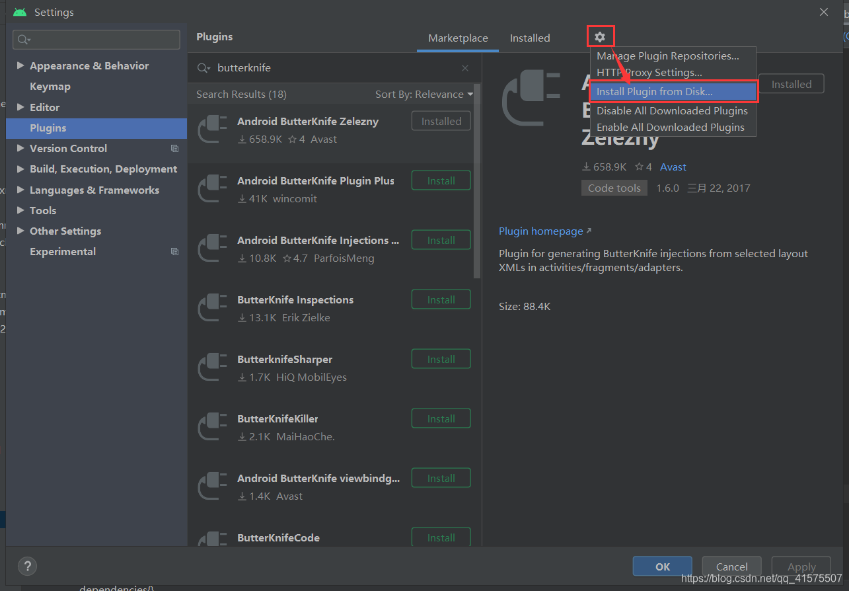Image resolution: width=849 pixels, height=591 pixels.
Task: Expand Version Control settings section
Action: click(x=20, y=148)
